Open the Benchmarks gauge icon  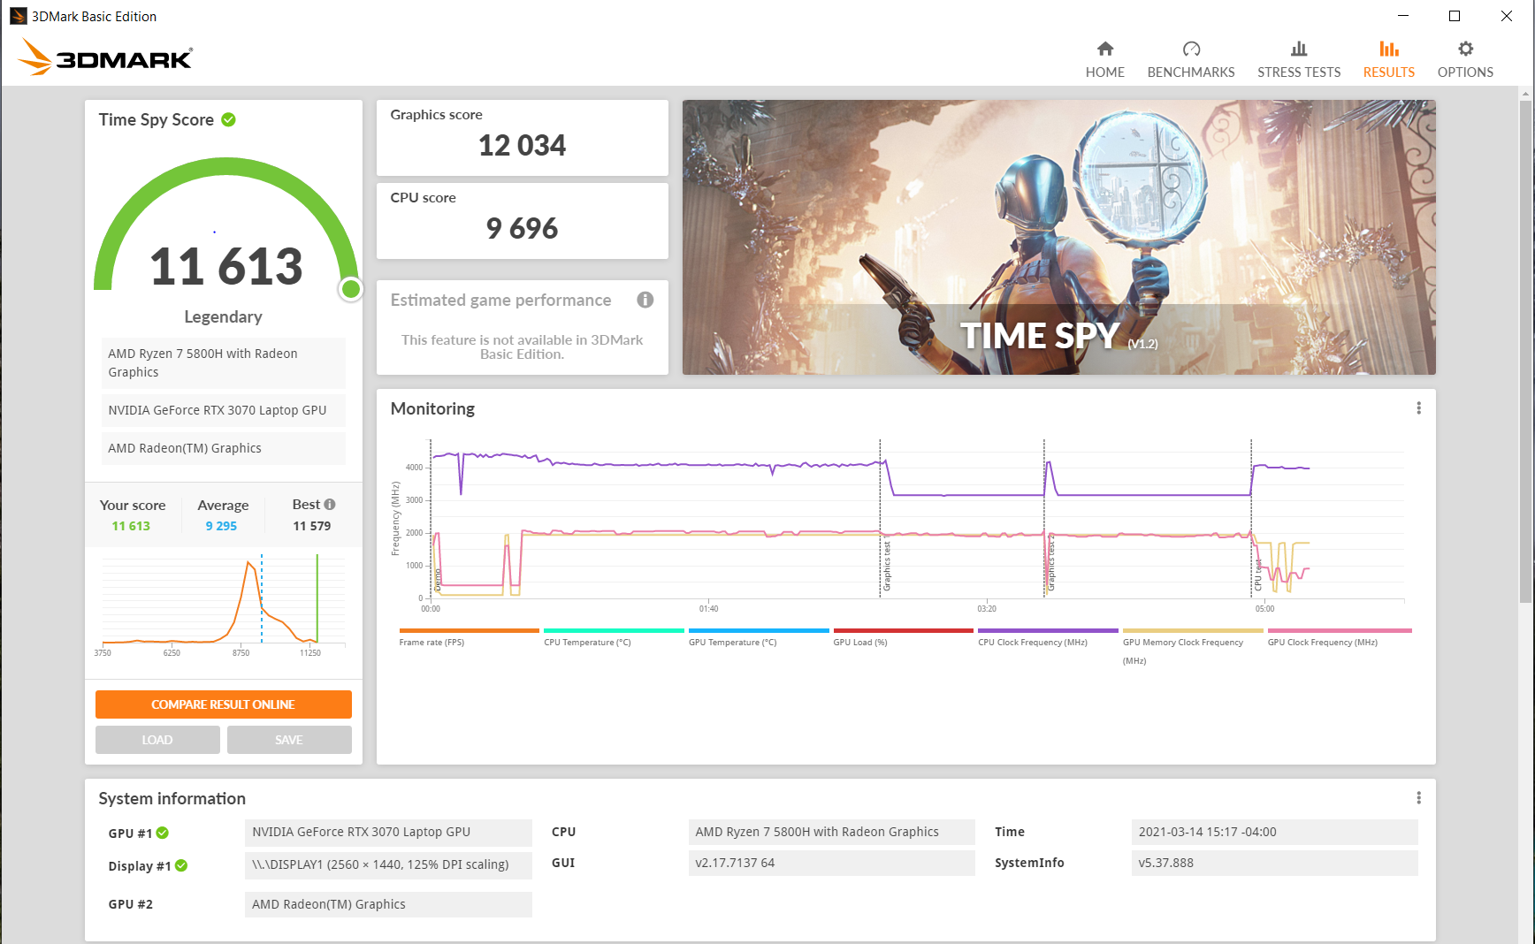click(x=1190, y=49)
